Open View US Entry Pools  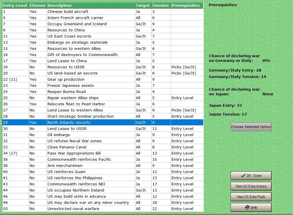(251, 197)
